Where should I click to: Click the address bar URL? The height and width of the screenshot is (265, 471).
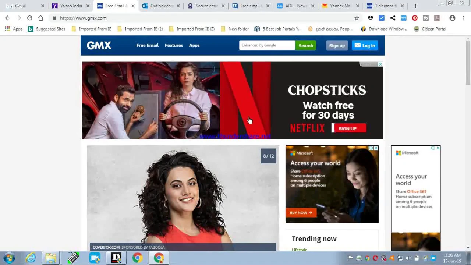[x=83, y=18]
